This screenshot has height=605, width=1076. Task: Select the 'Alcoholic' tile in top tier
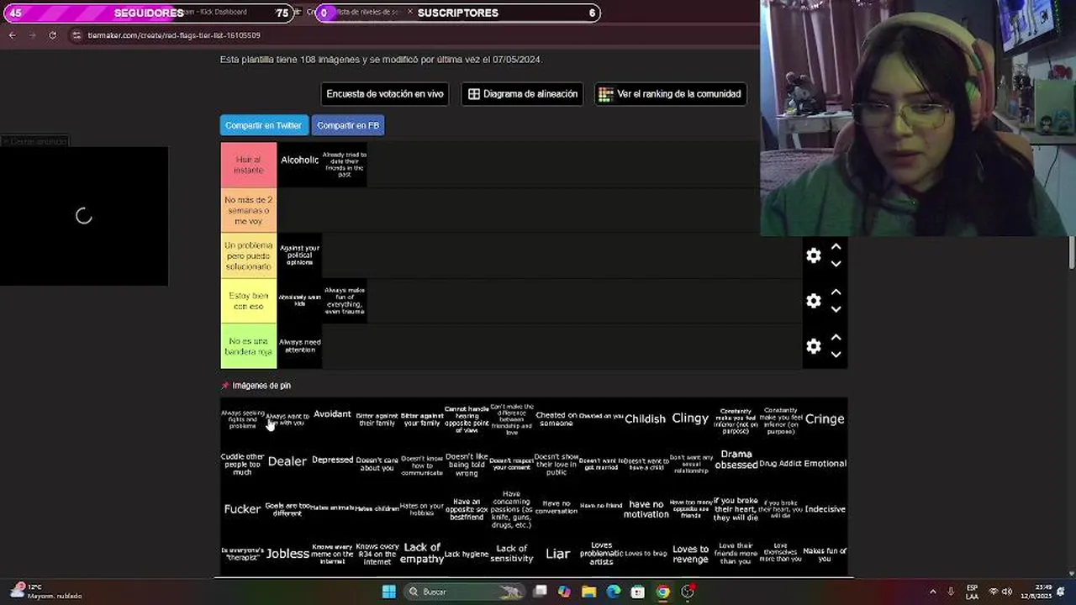[x=299, y=165]
